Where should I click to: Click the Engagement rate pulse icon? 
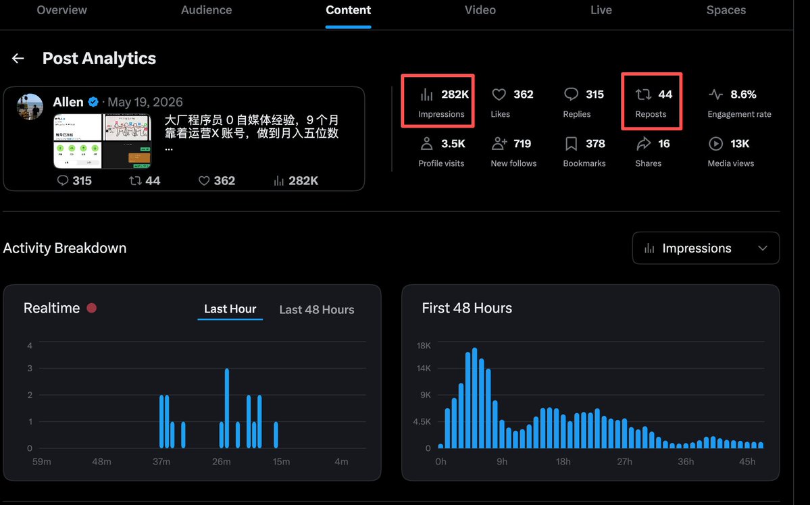[715, 95]
